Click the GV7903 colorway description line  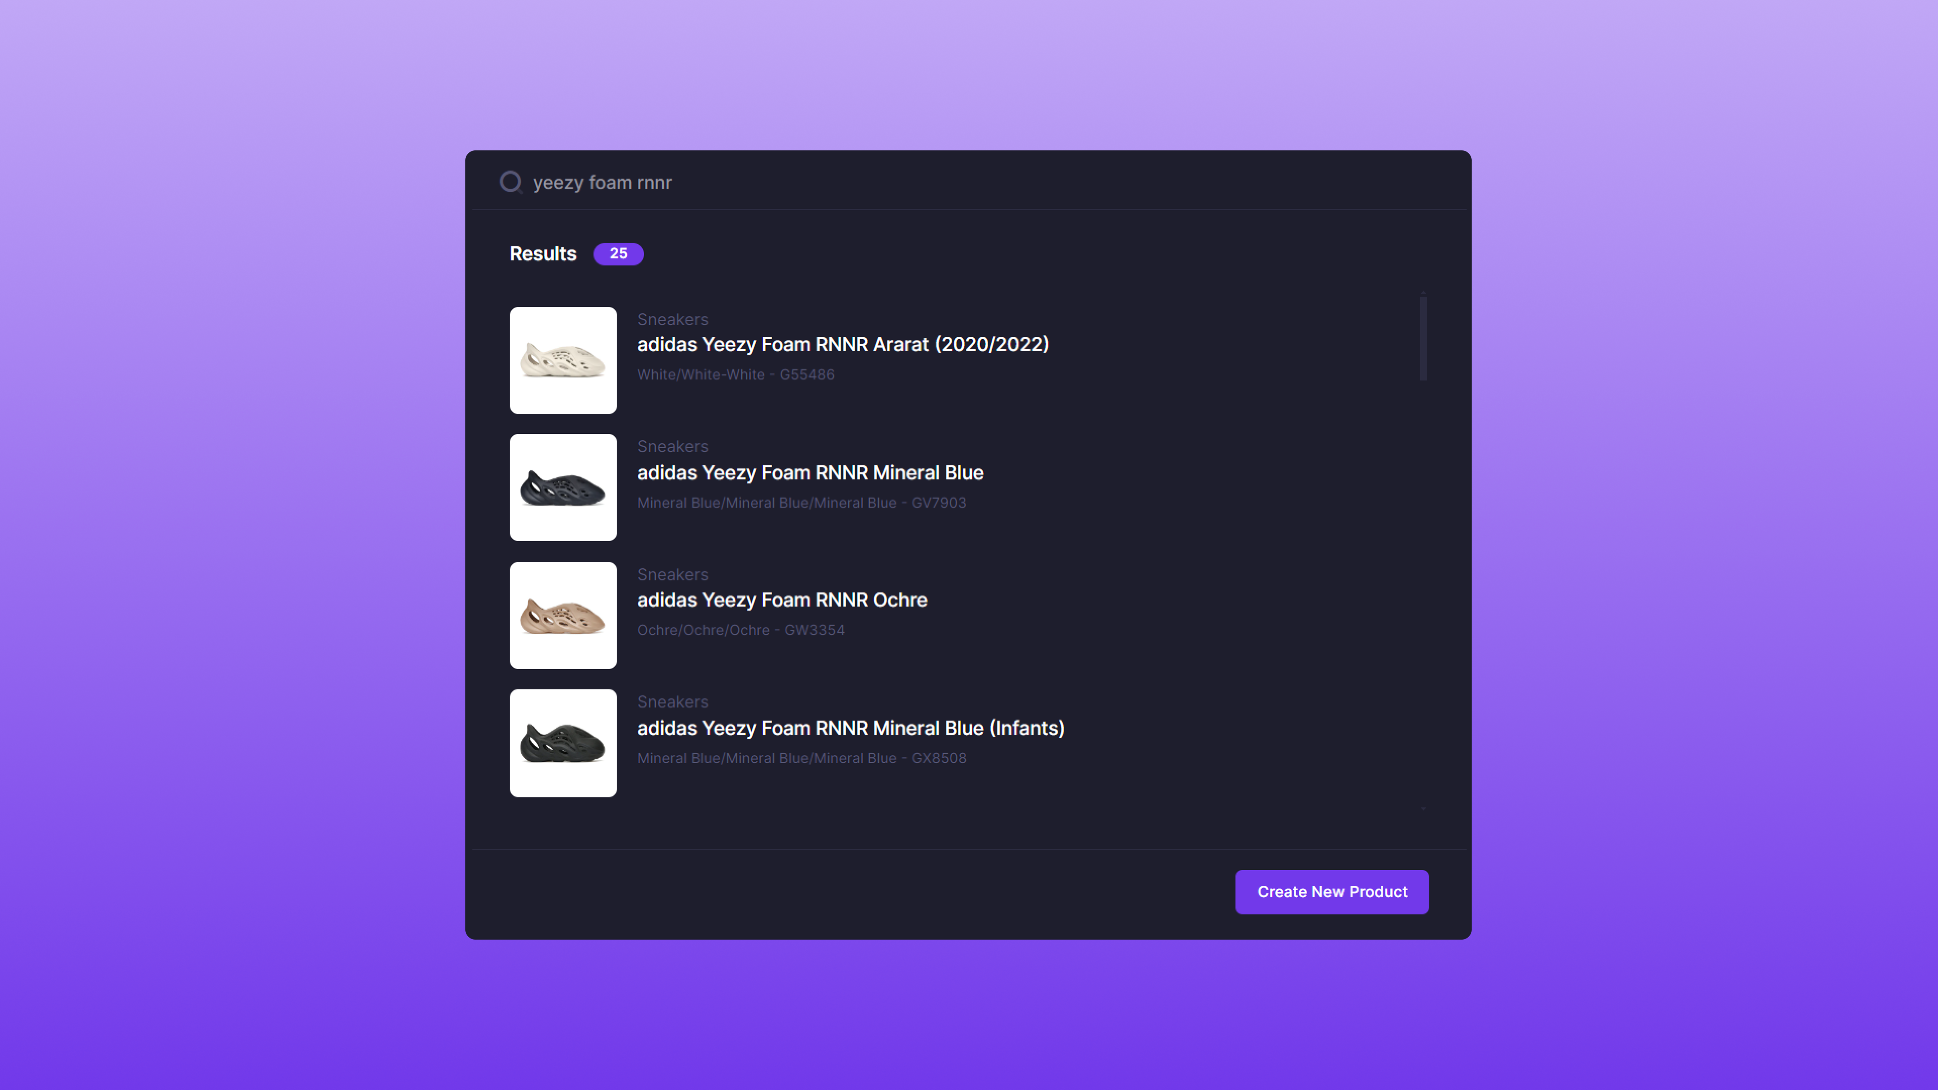click(x=801, y=503)
